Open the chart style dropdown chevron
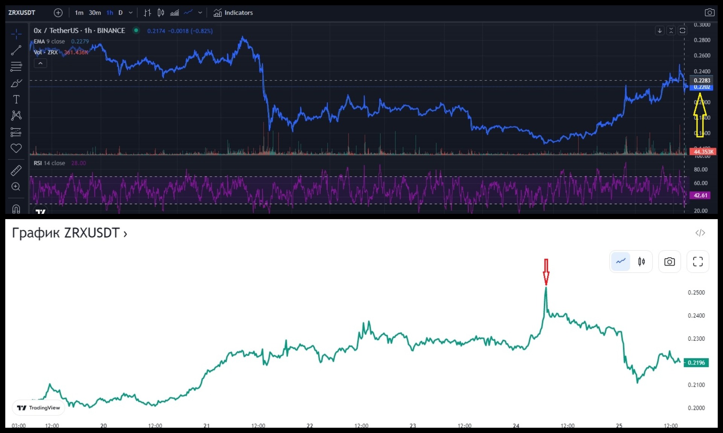The height and width of the screenshot is (433, 723). (200, 13)
